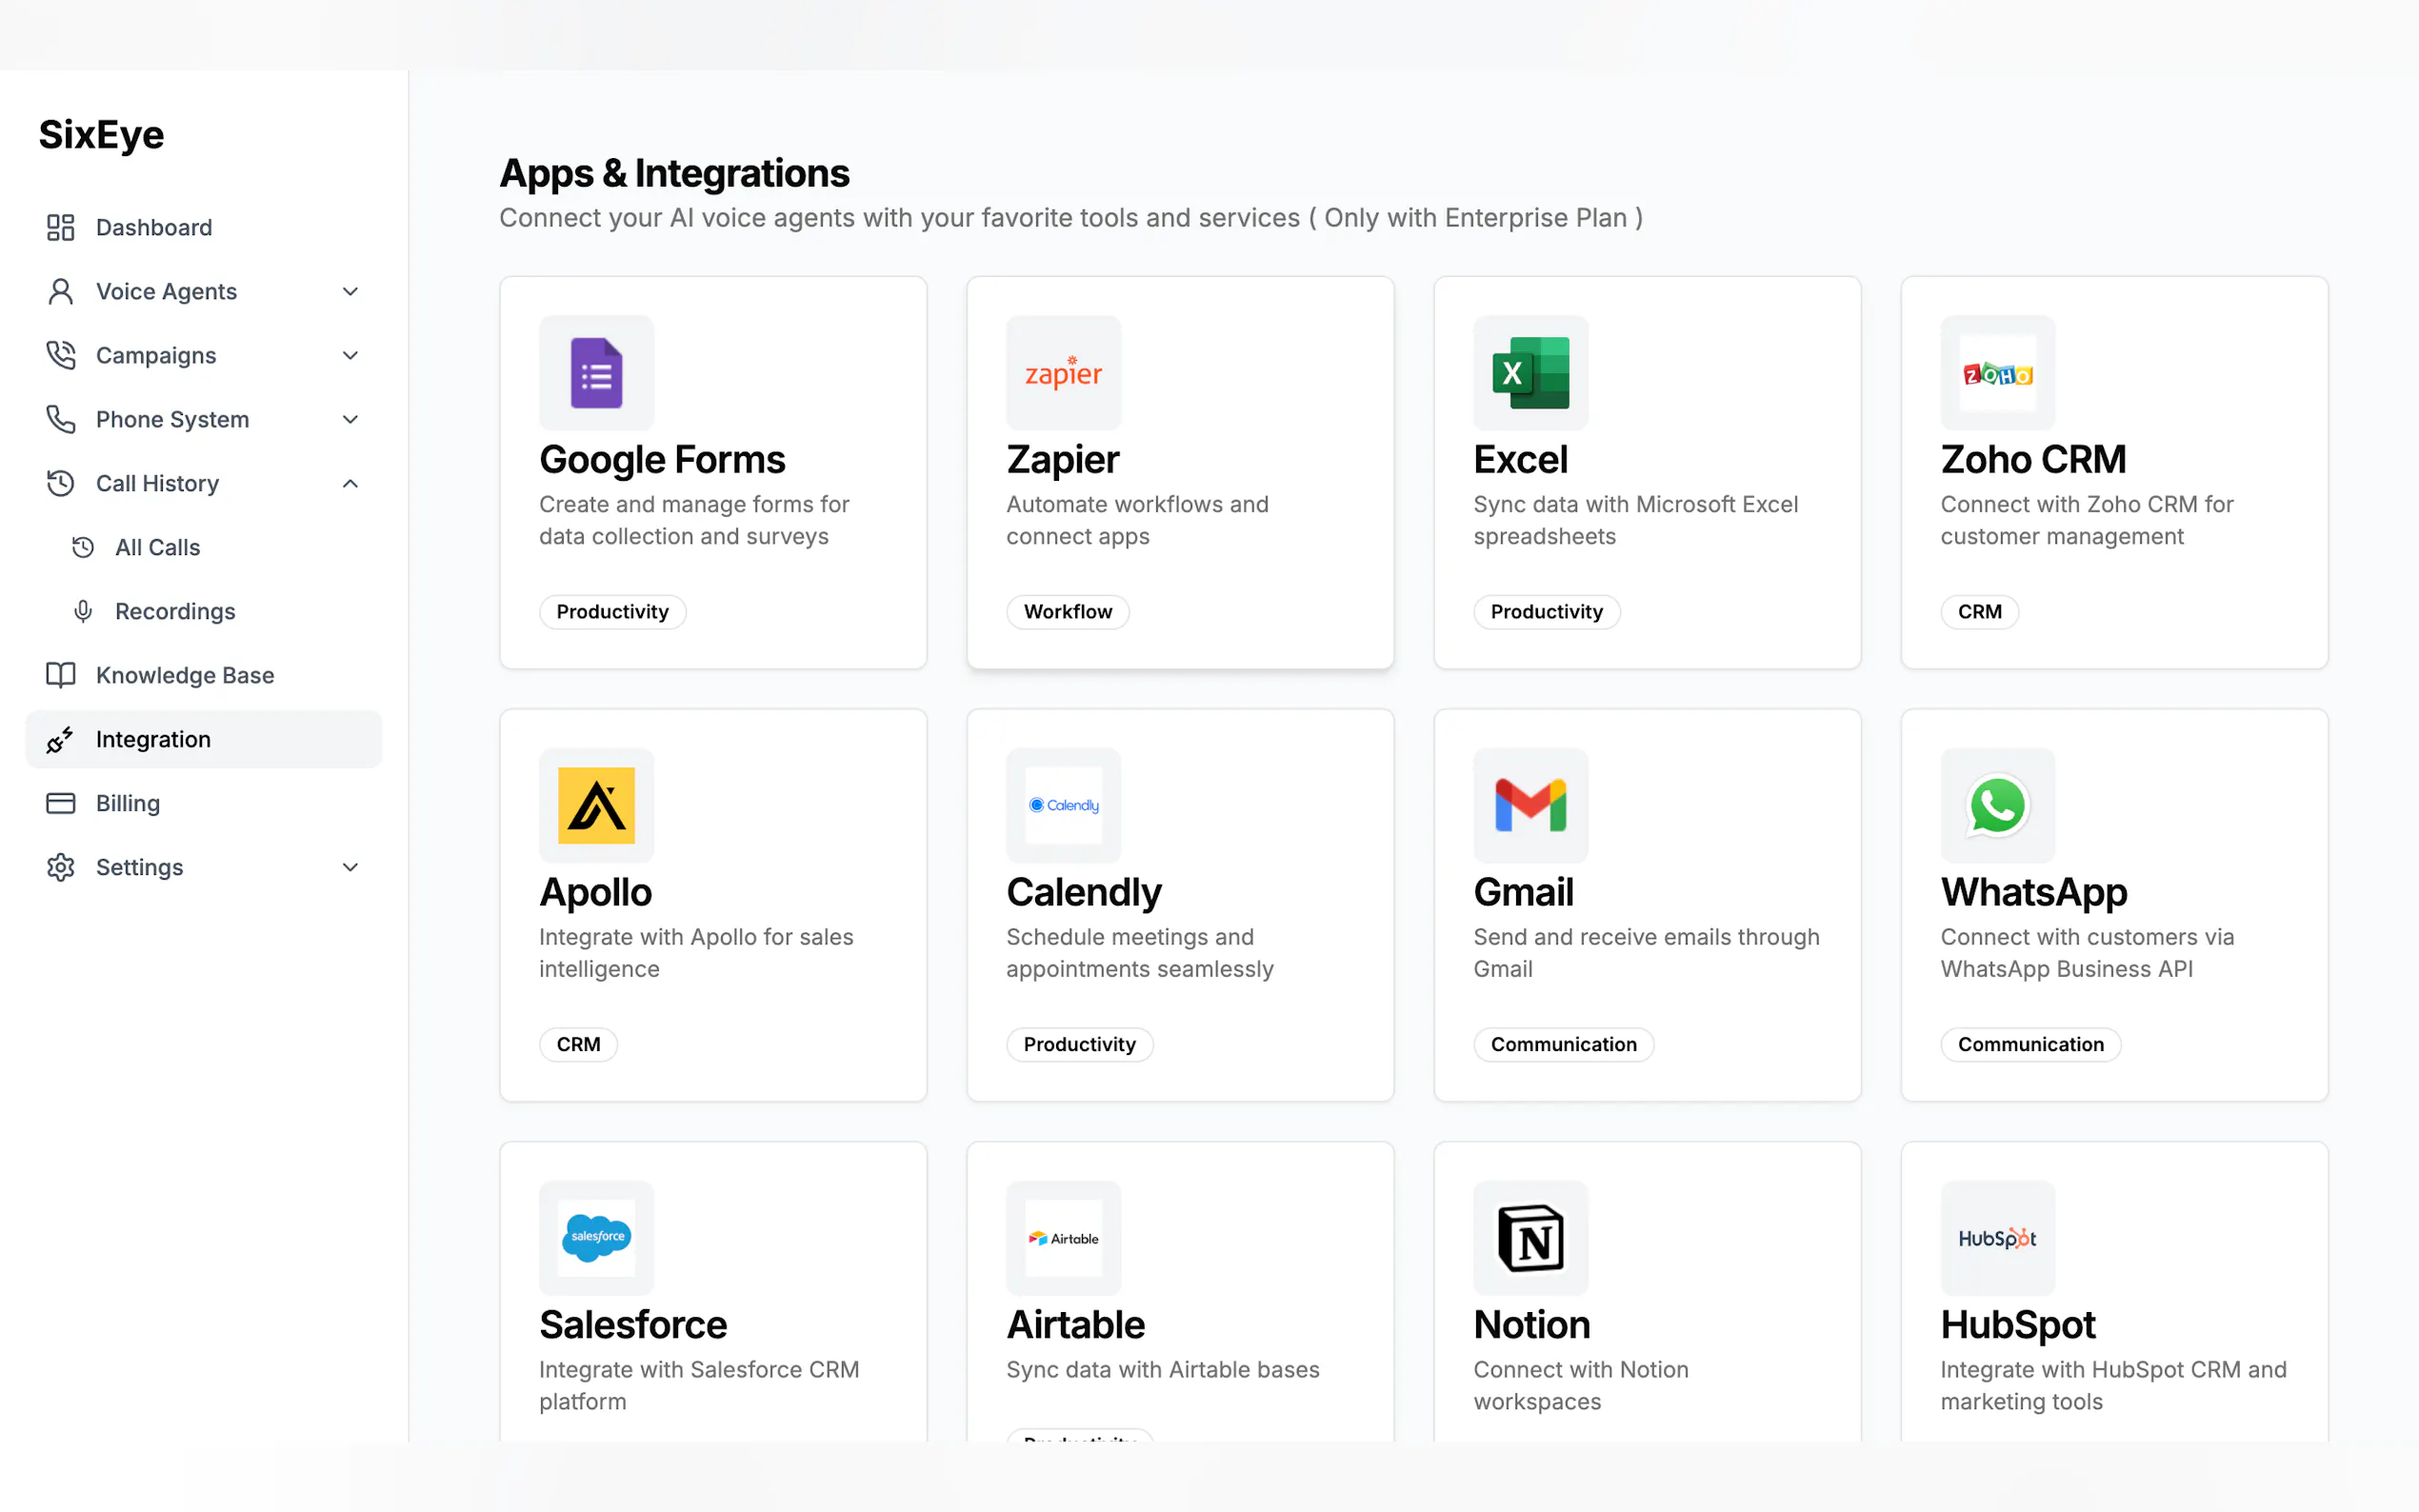Click the Excel spreadsheet icon
Viewport: 2419px width, 1512px height.
(x=1530, y=373)
